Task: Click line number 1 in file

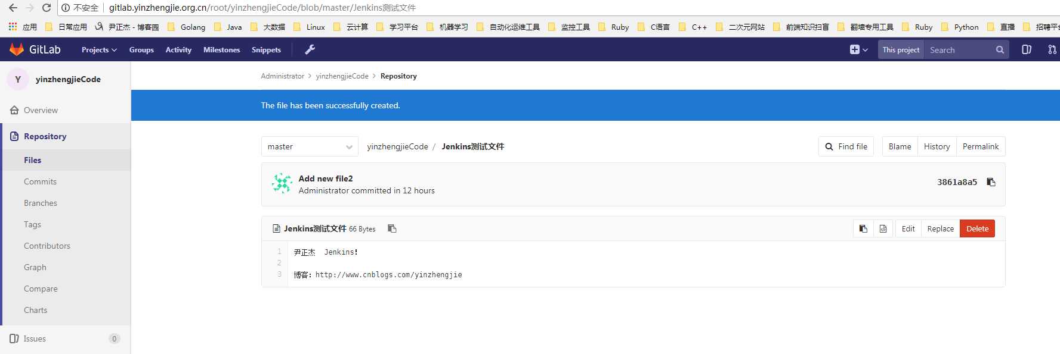Action: [279, 252]
